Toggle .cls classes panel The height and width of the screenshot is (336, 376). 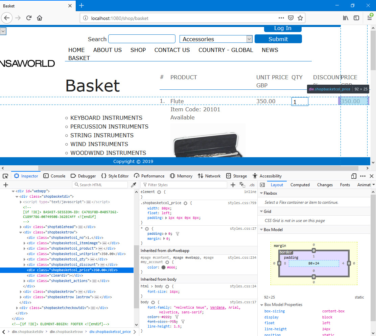[x=252, y=185]
